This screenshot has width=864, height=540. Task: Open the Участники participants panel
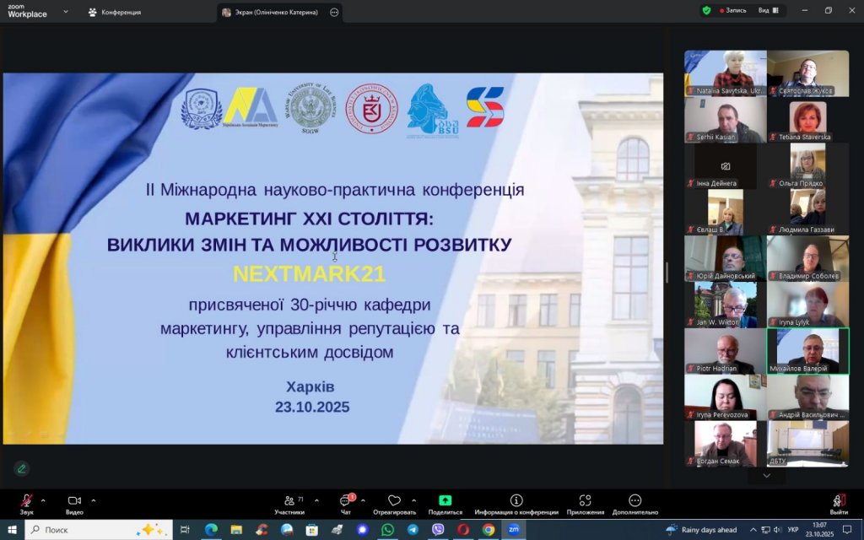[289, 501]
